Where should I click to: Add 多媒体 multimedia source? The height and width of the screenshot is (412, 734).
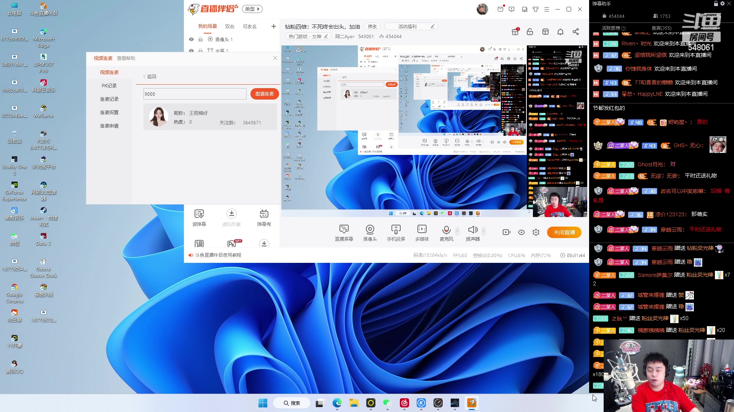(x=422, y=233)
